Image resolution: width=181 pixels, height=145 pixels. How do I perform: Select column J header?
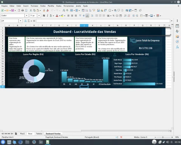(84, 25)
